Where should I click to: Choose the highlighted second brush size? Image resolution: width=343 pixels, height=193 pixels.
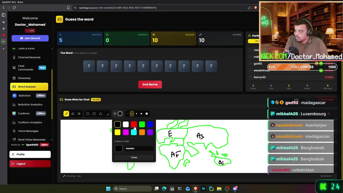click(x=132, y=114)
